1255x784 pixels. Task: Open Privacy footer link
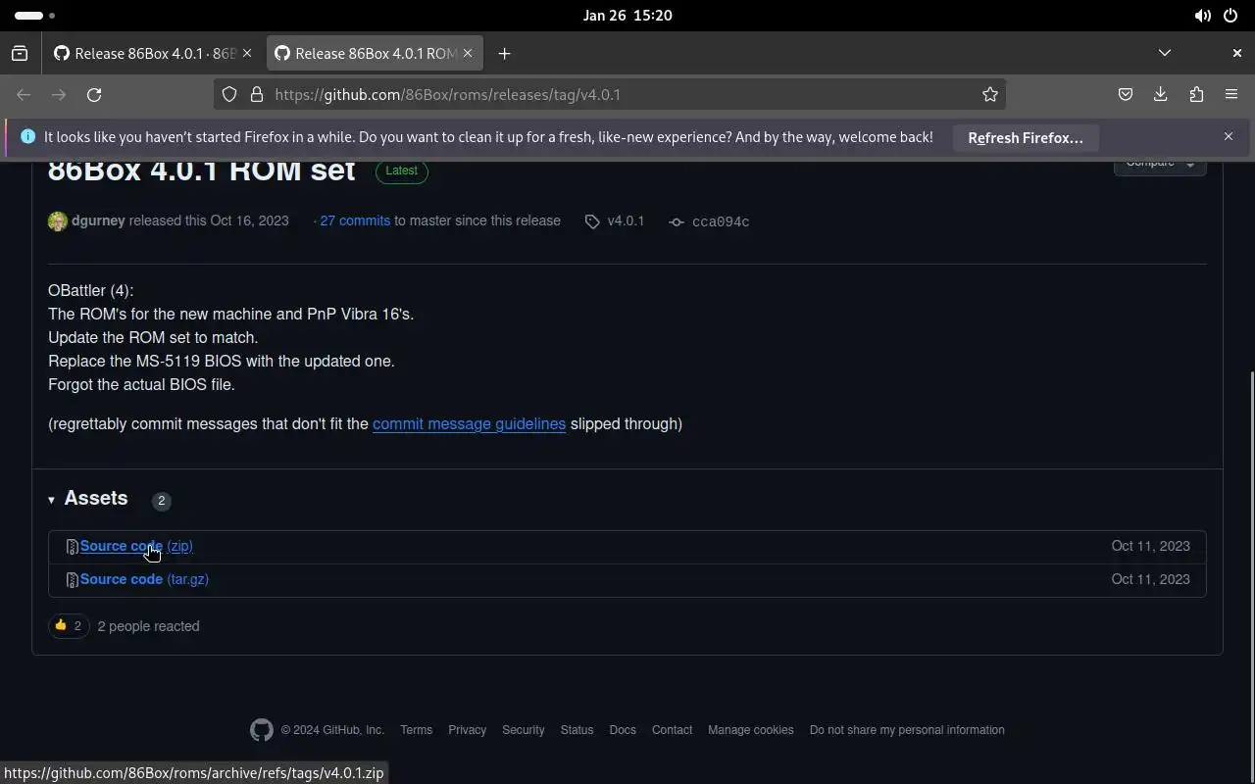point(467,730)
